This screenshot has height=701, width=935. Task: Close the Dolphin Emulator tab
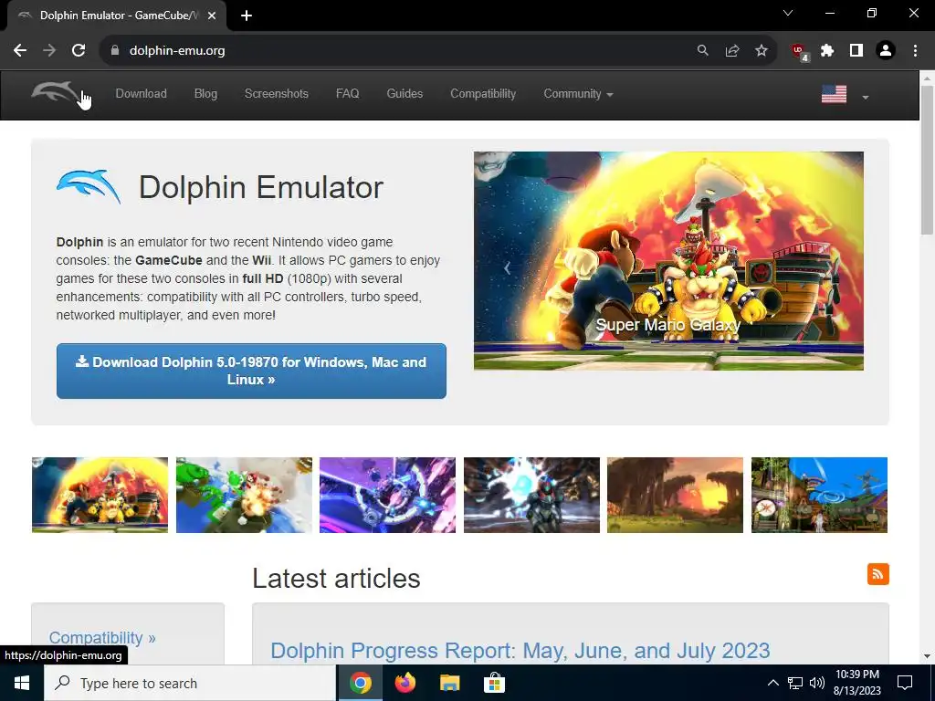click(x=212, y=16)
